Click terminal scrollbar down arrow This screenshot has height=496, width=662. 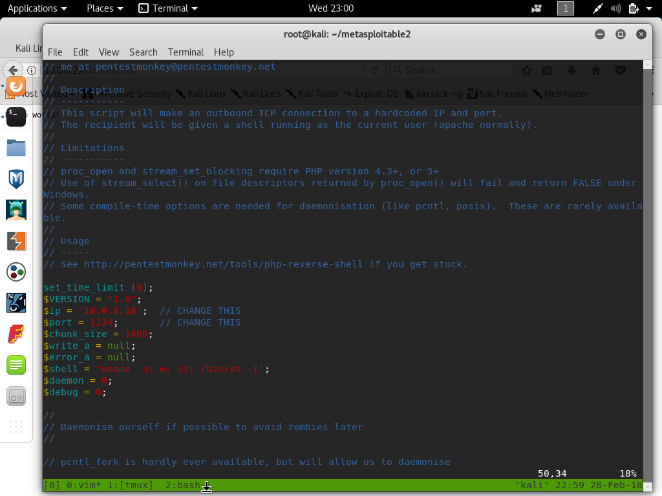tap(648, 487)
